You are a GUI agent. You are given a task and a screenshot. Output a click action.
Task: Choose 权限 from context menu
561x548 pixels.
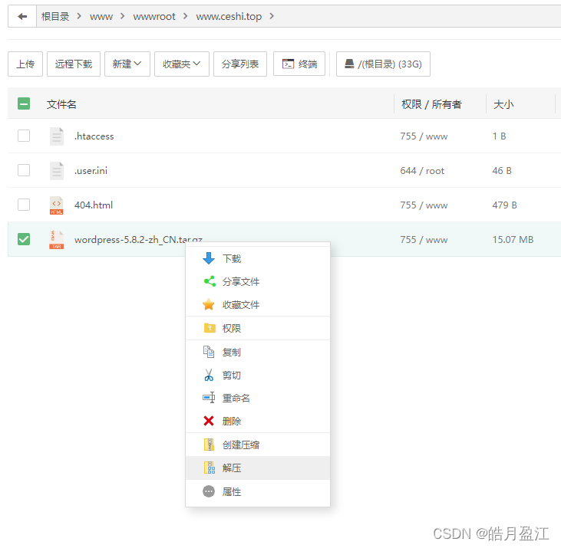[x=258, y=328]
